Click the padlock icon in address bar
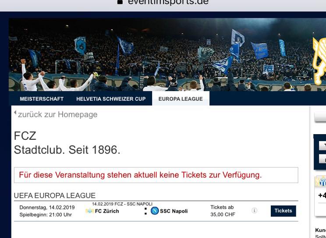 (120, 2)
